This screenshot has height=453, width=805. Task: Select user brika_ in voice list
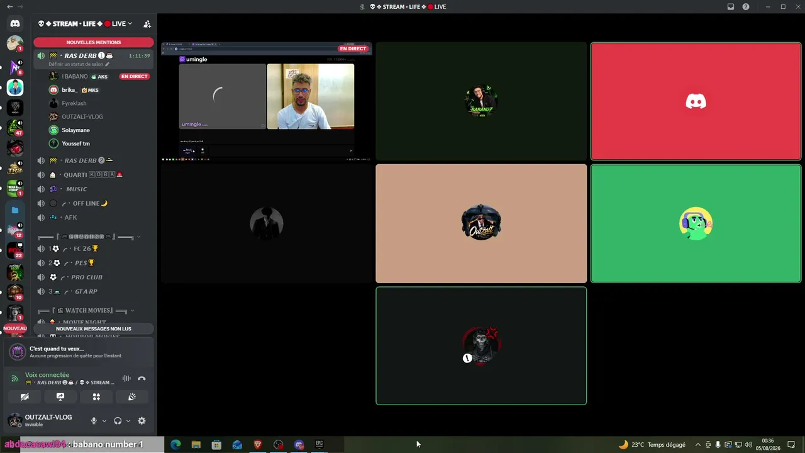[x=99, y=90]
